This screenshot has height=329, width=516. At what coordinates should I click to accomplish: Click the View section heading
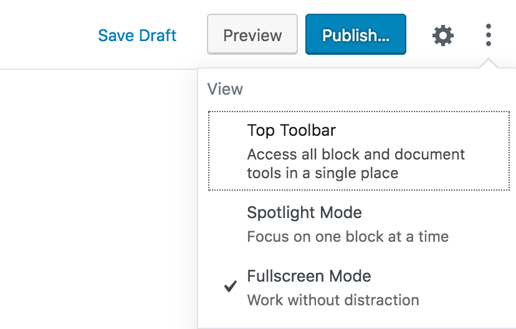tap(225, 89)
